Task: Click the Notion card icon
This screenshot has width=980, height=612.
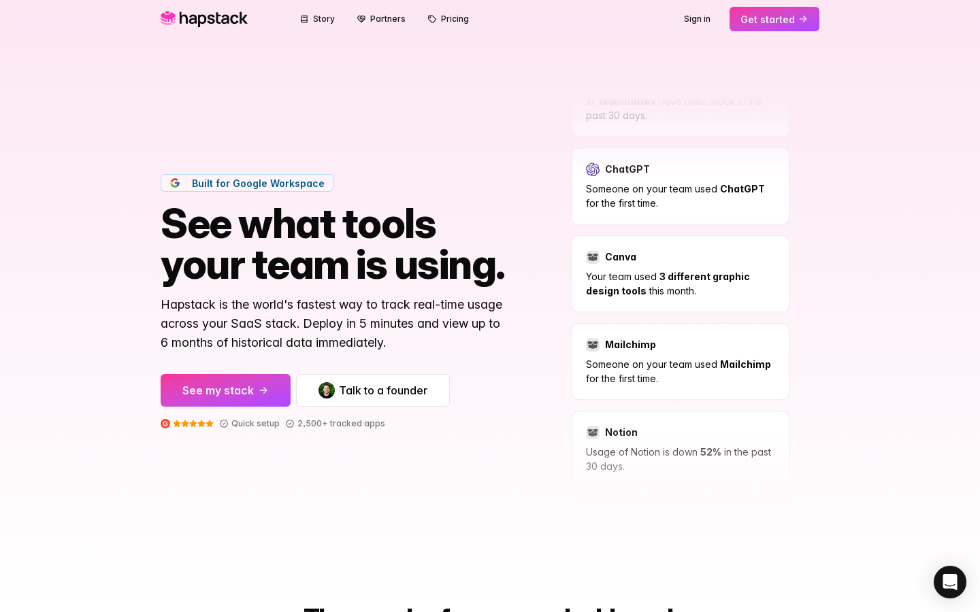Action: 593,432
